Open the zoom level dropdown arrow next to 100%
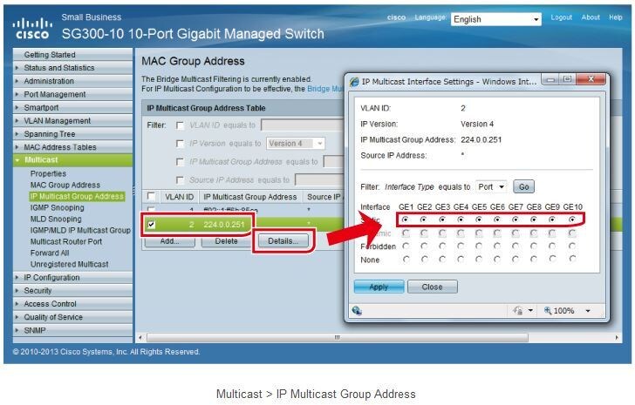The height and width of the screenshot is (405, 635). pos(588,311)
